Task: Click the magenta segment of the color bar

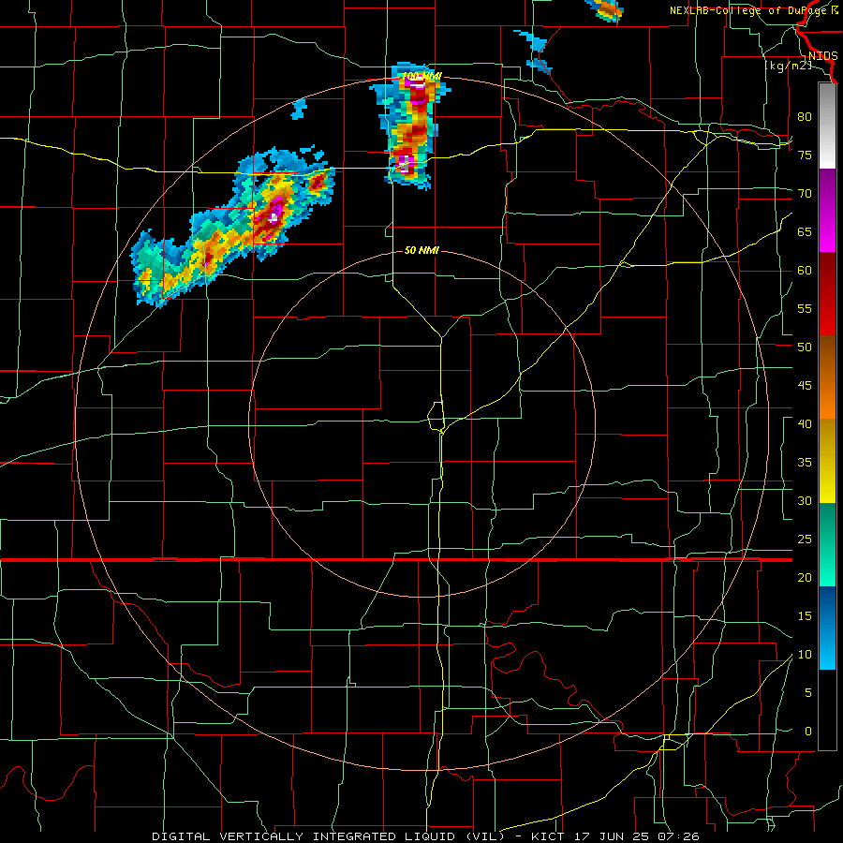Action: 827,211
